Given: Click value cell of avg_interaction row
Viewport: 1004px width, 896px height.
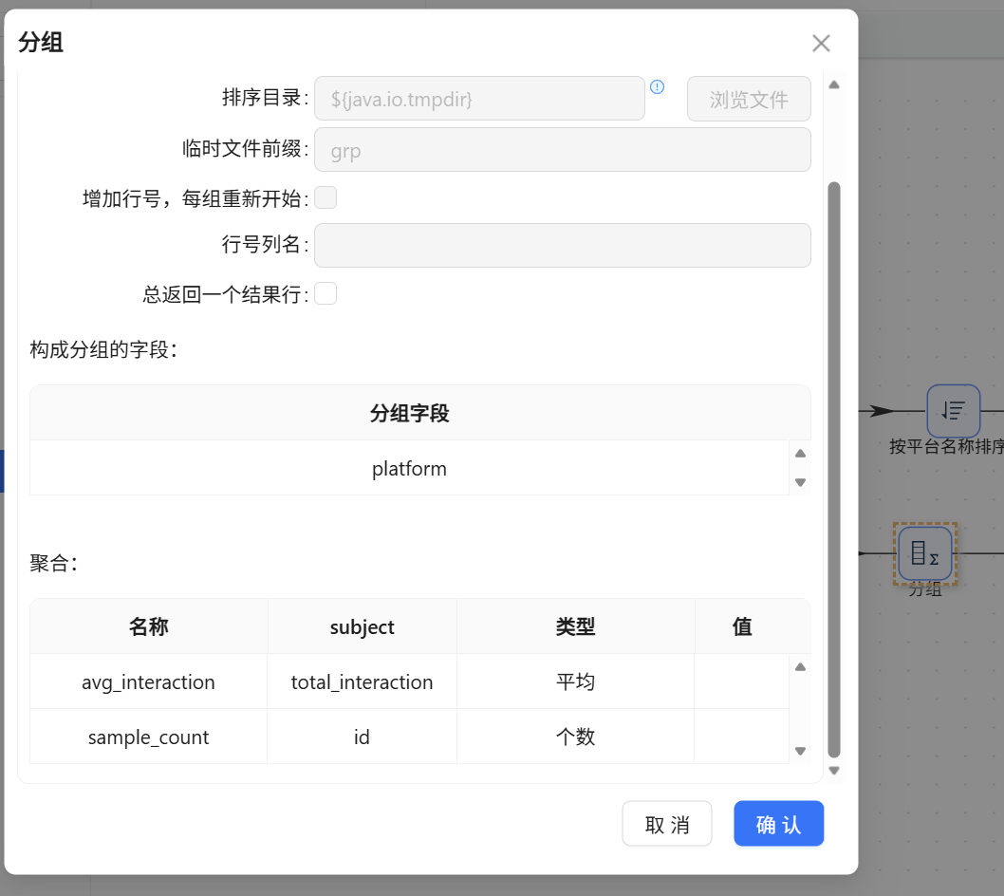Looking at the screenshot, I should (741, 681).
